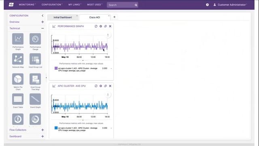The height and width of the screenshot is (146, 259).
Task: Select the Performance Gauge dashlet icon
Action: click(x=35, y=39)
